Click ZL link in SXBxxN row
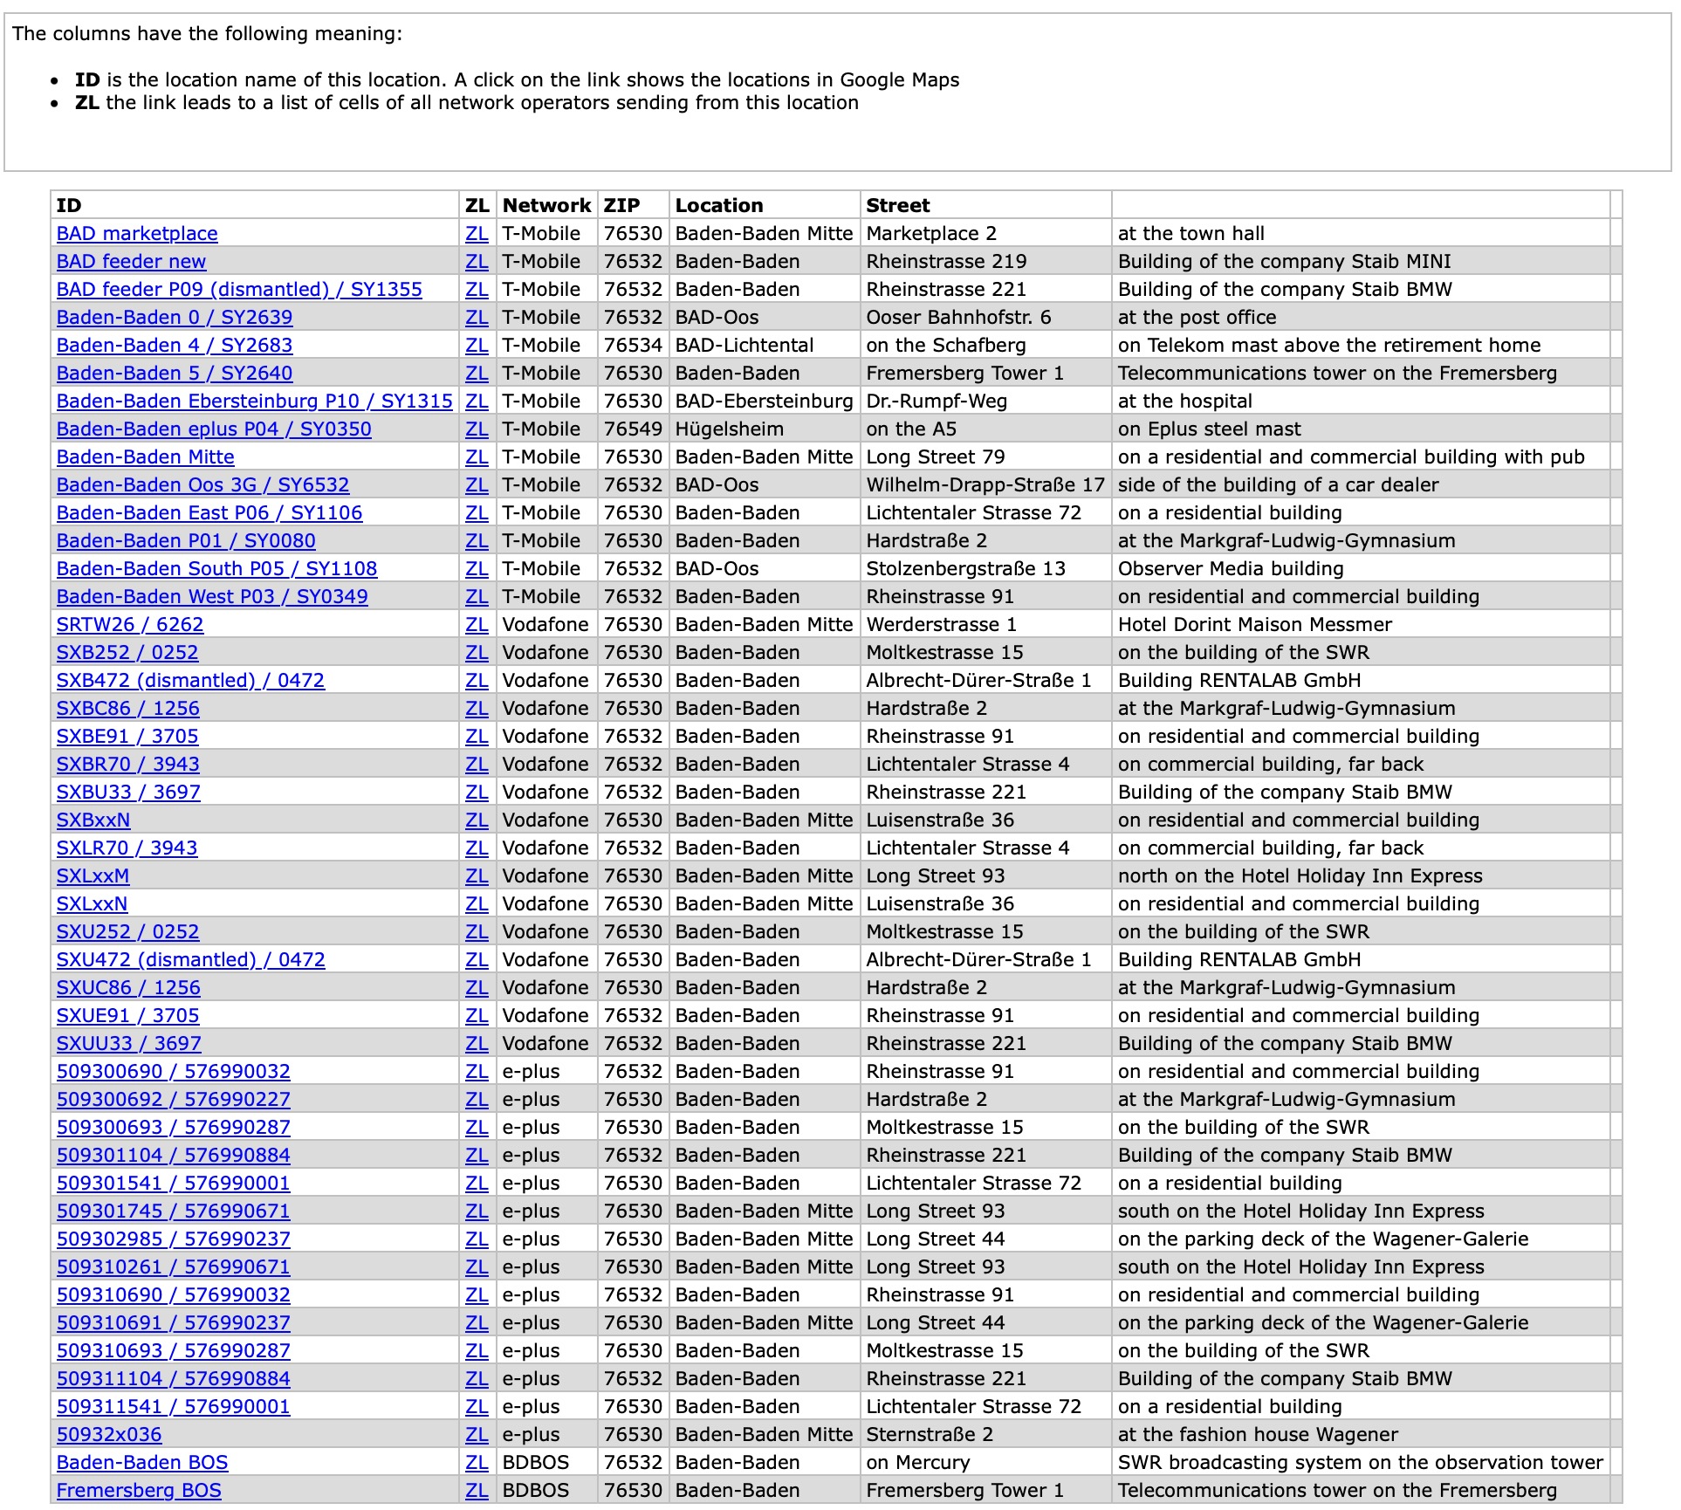This screenshot has height=1510, width=1681. (x=477, y=820)
